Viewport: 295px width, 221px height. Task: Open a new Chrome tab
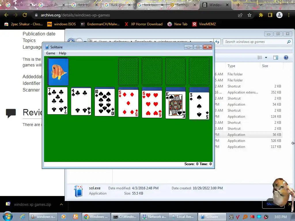coord(238,5)
